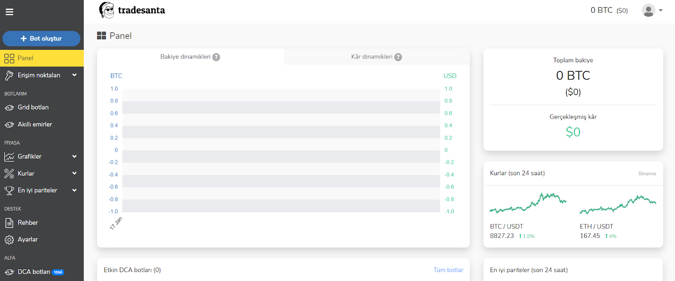Click the USD axis label on chart
Viewport: 675px width, 281px height.
pos(450,76)
